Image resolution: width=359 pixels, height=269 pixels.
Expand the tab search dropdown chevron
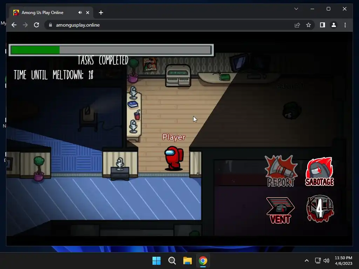point(296,9)
